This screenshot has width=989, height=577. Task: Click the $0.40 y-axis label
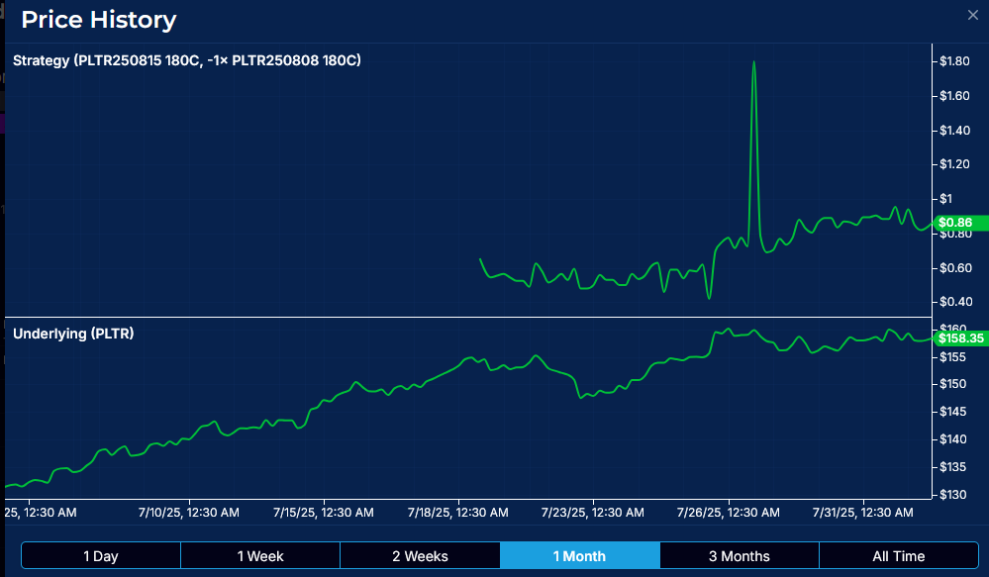(x=955, y=302)
